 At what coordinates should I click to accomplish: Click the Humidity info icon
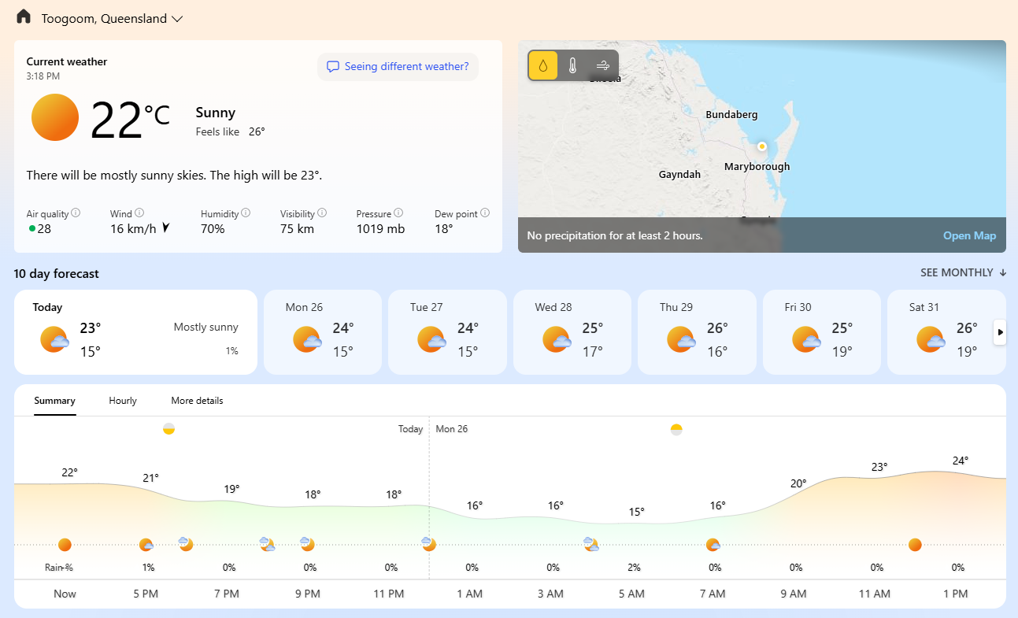[246, 213]
